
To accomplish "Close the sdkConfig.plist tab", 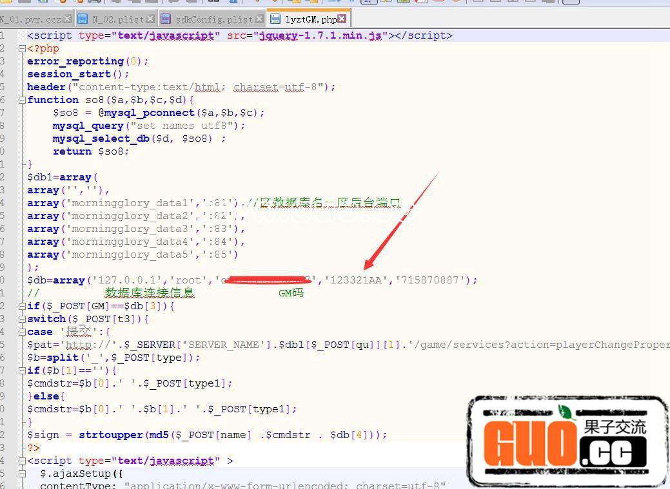I will (x=259, y=19).
